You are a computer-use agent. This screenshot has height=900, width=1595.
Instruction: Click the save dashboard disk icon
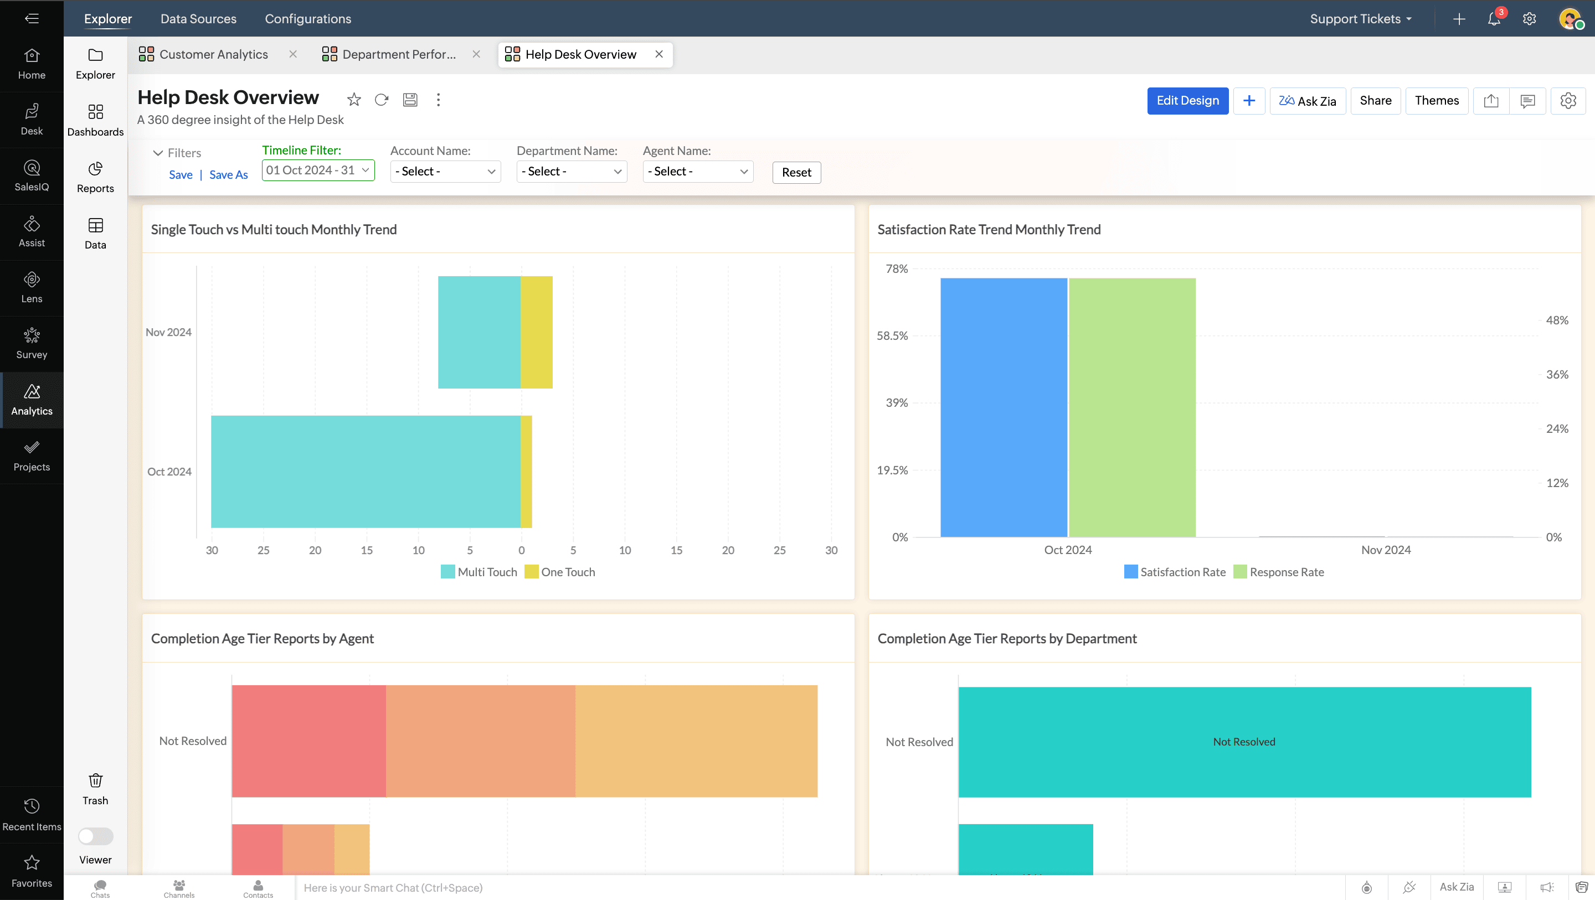tap(410, 100)
